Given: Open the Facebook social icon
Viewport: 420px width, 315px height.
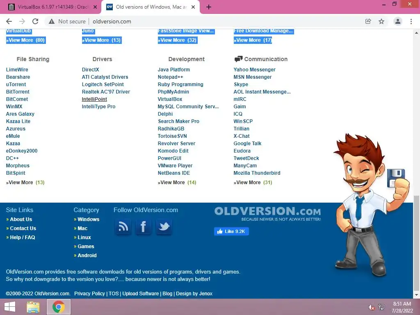Looking at the screenshot, I should [x=144, y=226].
